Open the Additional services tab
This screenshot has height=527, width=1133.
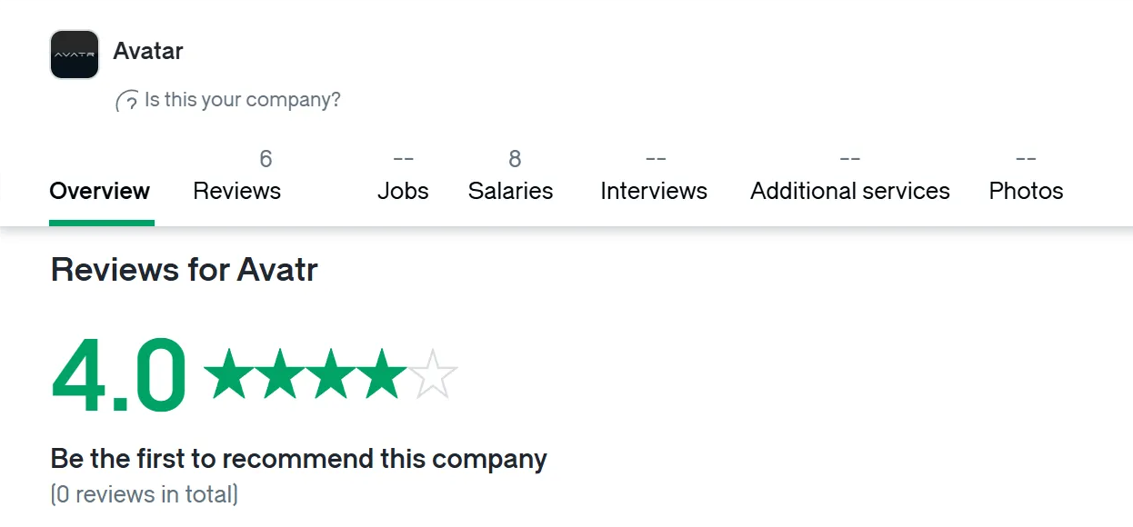click(x=850, y=178)
